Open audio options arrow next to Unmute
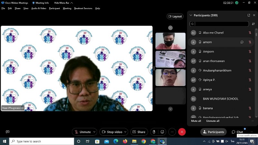The image size is (258, 145). [94, 132]
